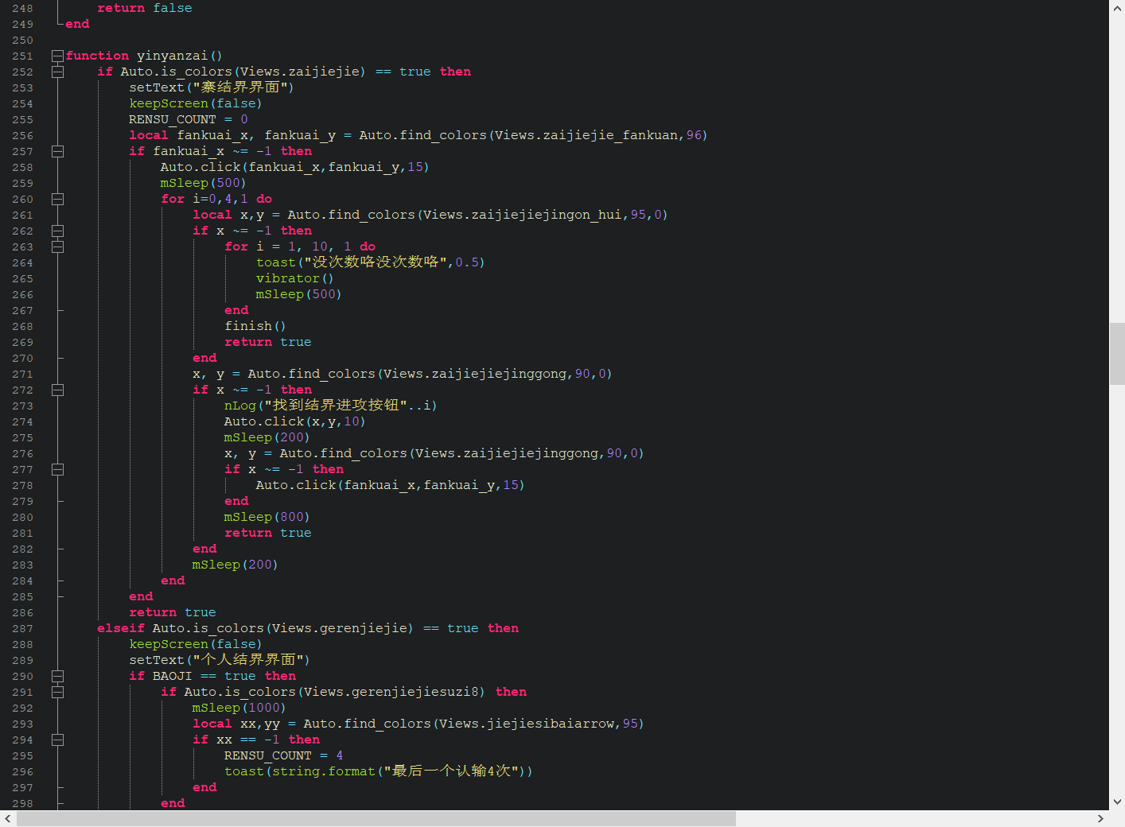Click 'elseif' keyword on line 287

tap(121, 628)
